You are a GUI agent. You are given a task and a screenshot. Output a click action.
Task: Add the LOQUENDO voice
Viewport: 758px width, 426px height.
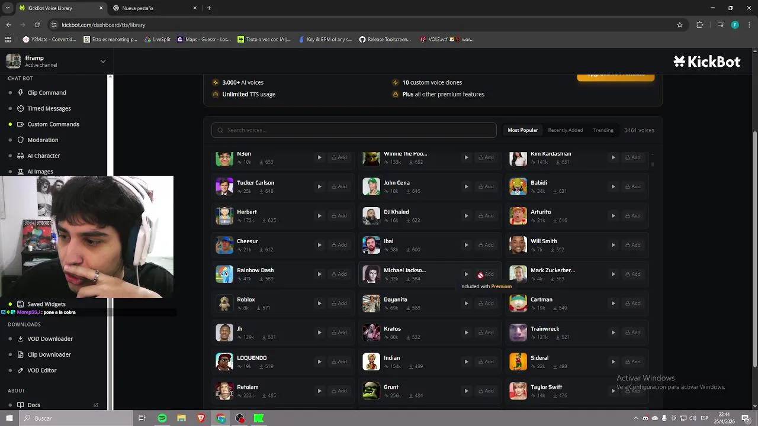[x=339, y=362]
